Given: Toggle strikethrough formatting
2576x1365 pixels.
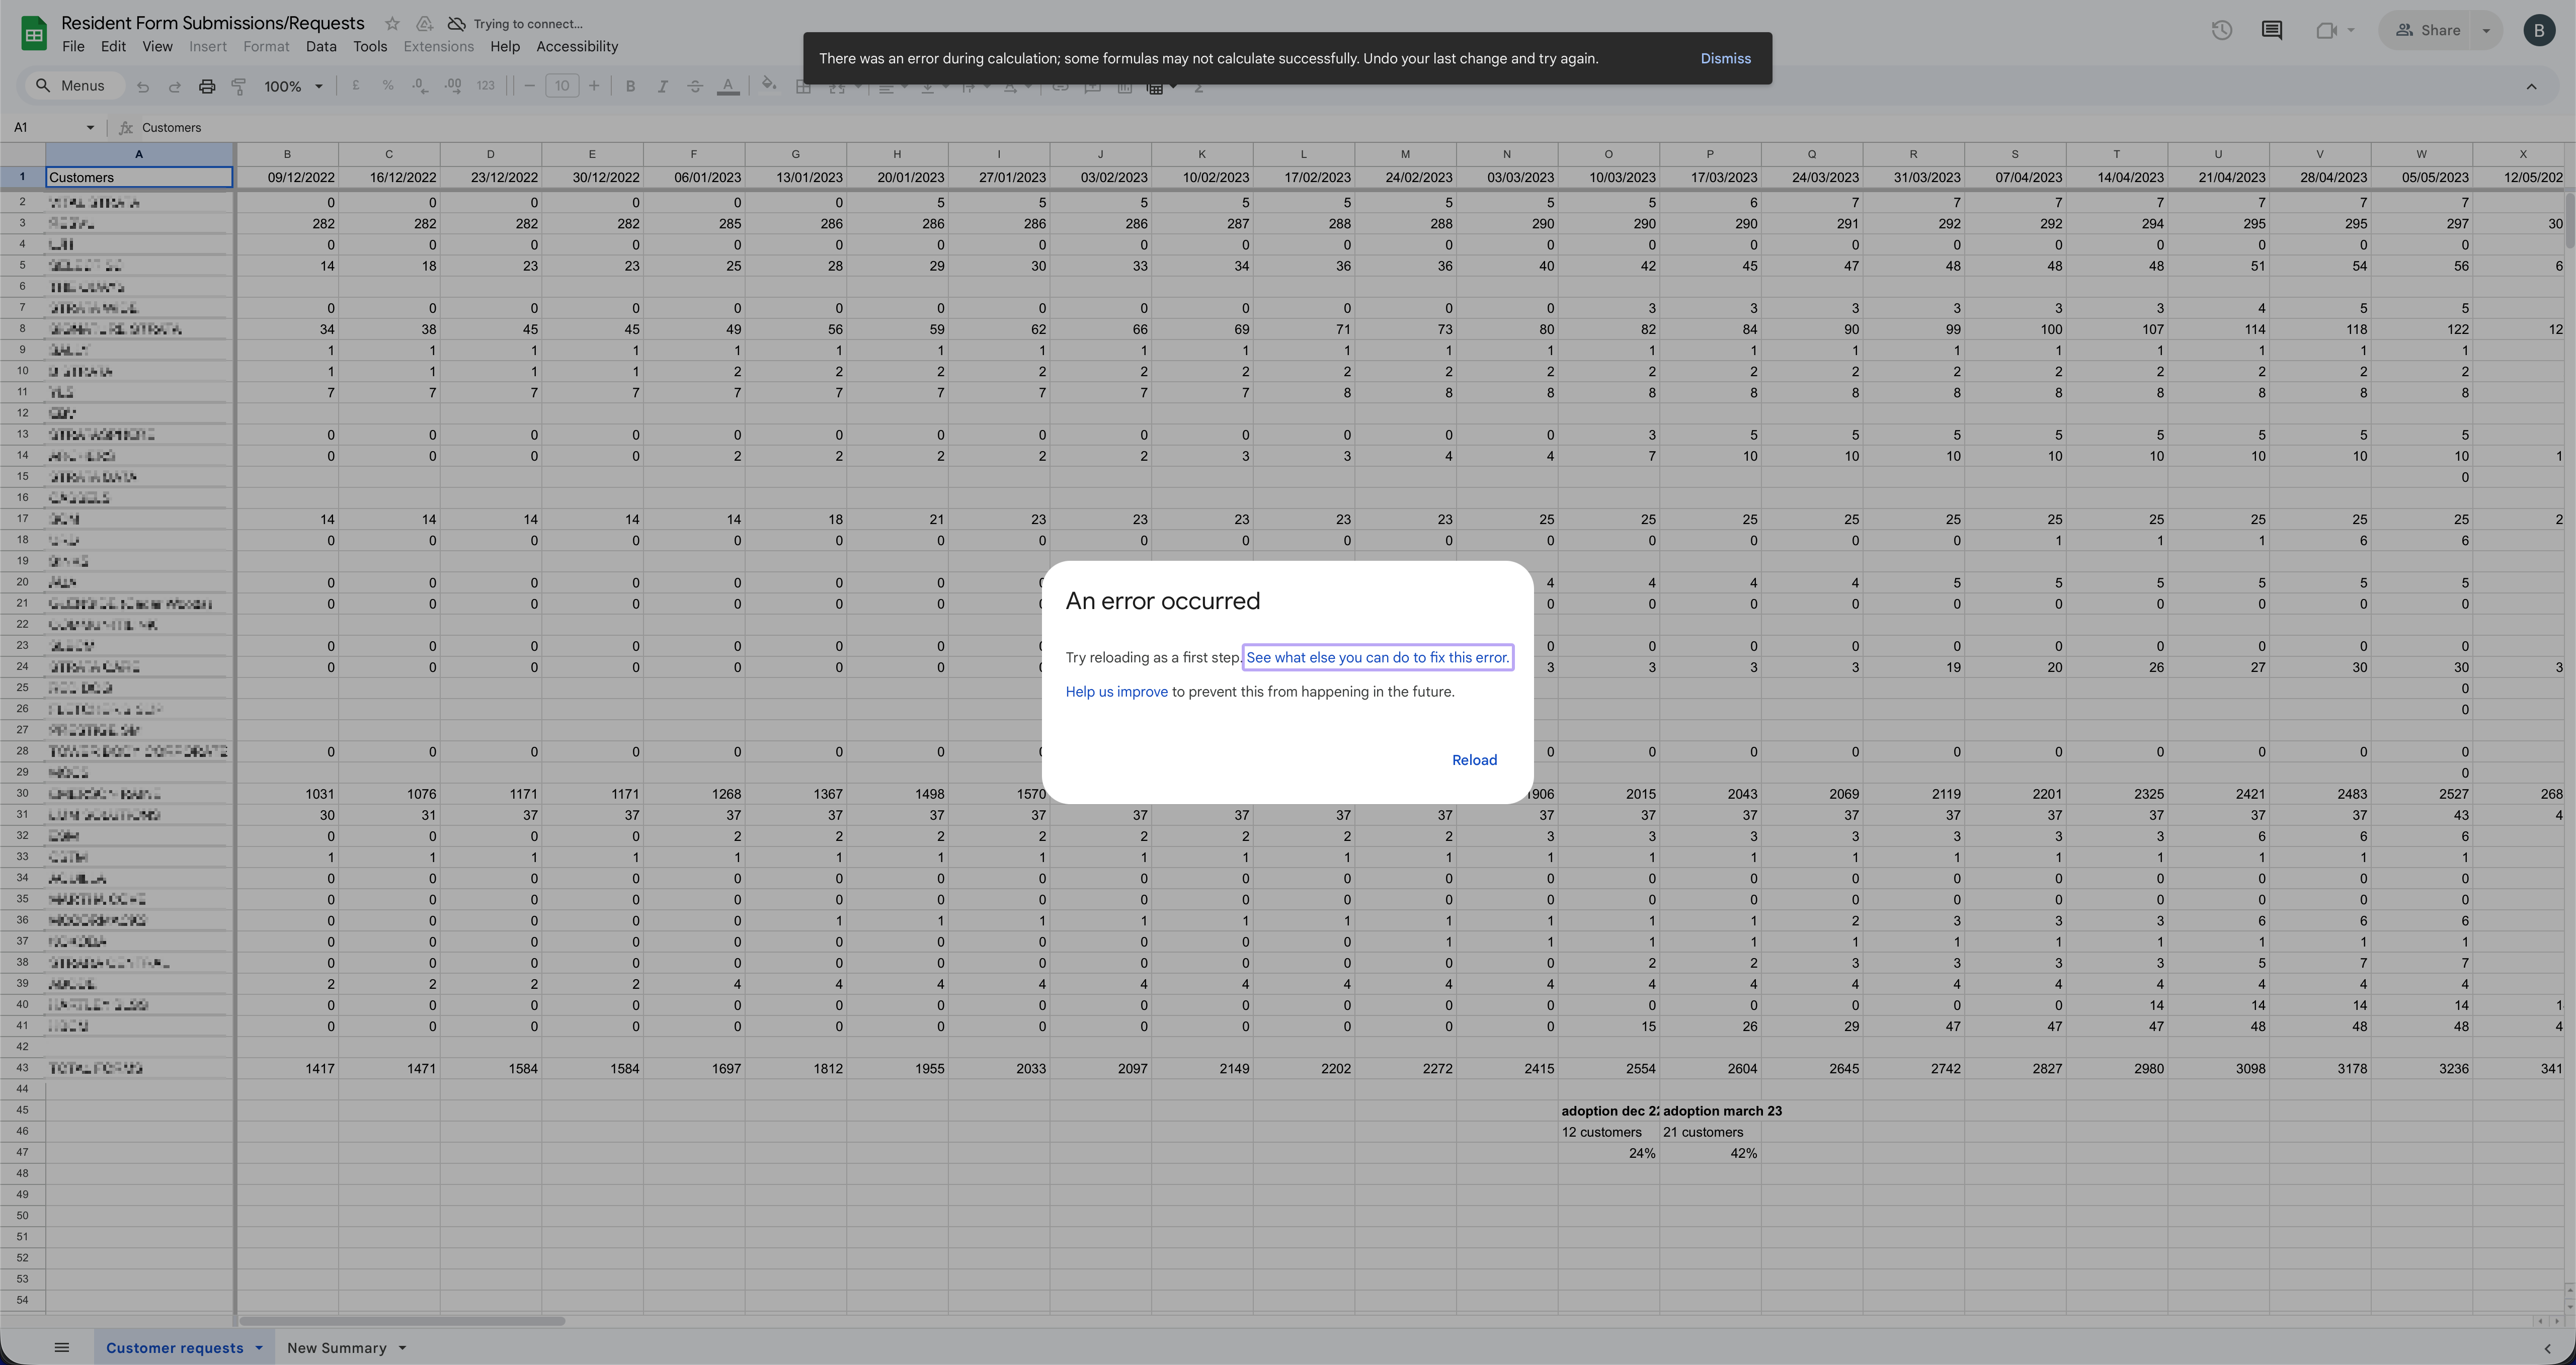Looking at the screenshot, I should (x=695, y=87).
